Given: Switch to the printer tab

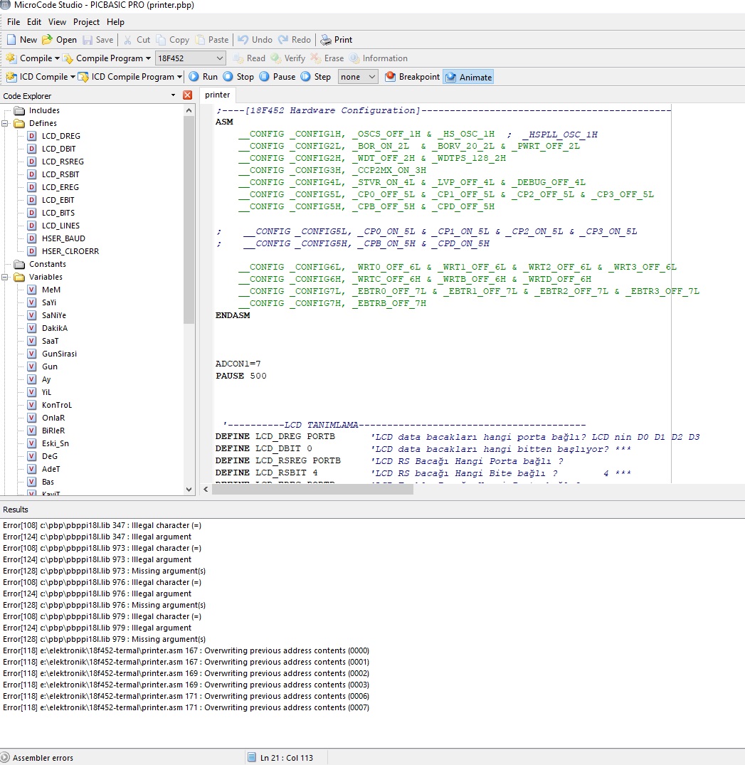Looking at the screenshot, I should point(217,95).
